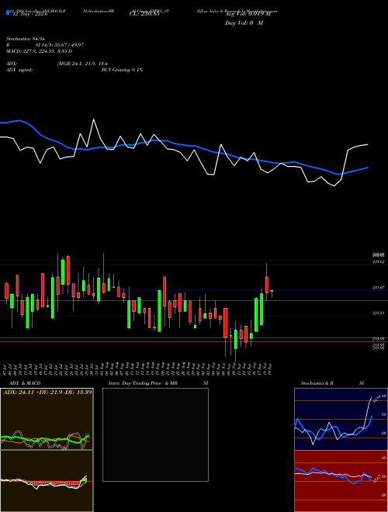
Task: Open the red RSI mini chart
Action: point(341,481)
